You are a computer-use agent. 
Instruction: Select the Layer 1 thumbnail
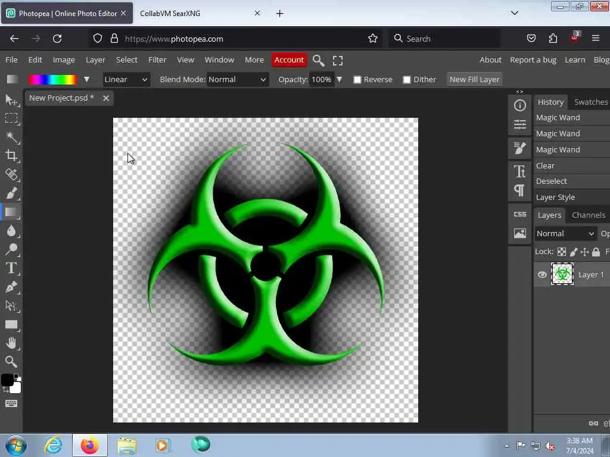click(x=562, y=274)
